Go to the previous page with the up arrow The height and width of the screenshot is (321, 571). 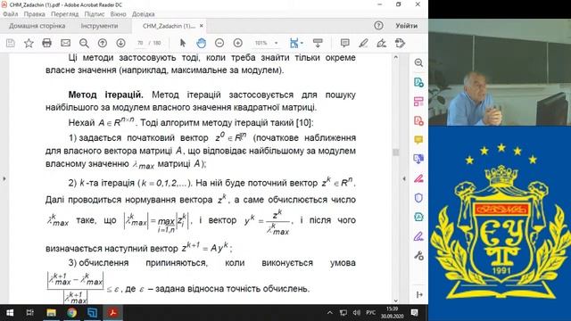(103, 43)
